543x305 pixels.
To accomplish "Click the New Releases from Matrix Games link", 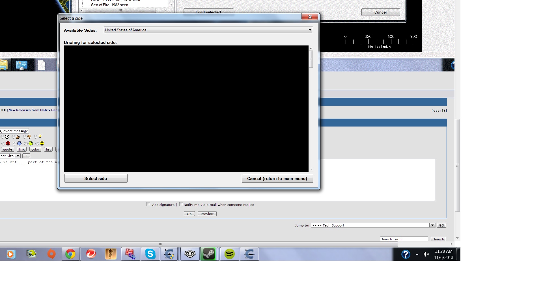I will [32, 110].
